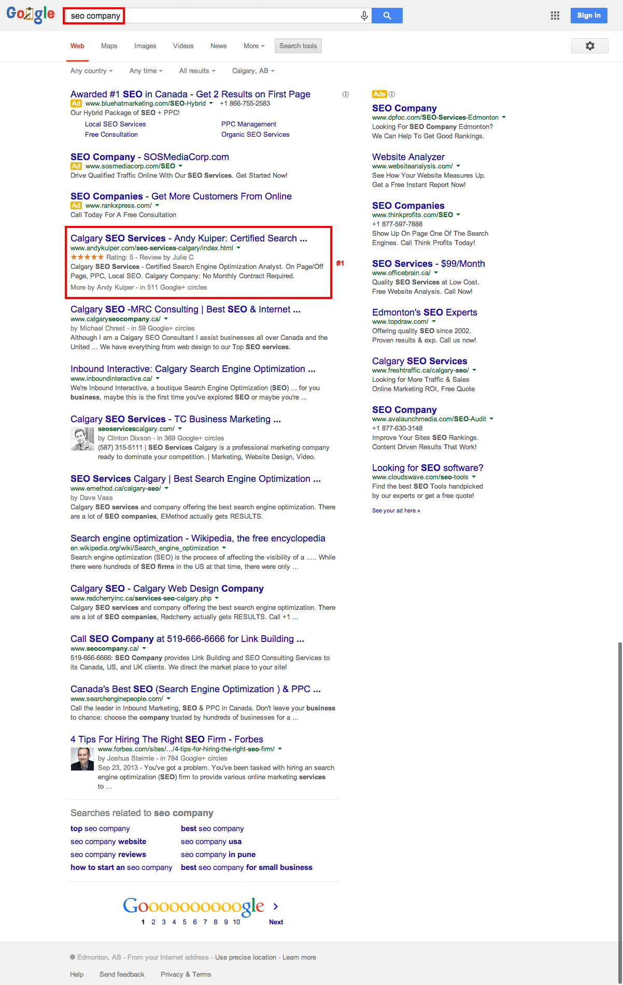The height and width of the screenshot is (985, 623).
Task: Start voice search with microphone icon
Action: point(364,16)
